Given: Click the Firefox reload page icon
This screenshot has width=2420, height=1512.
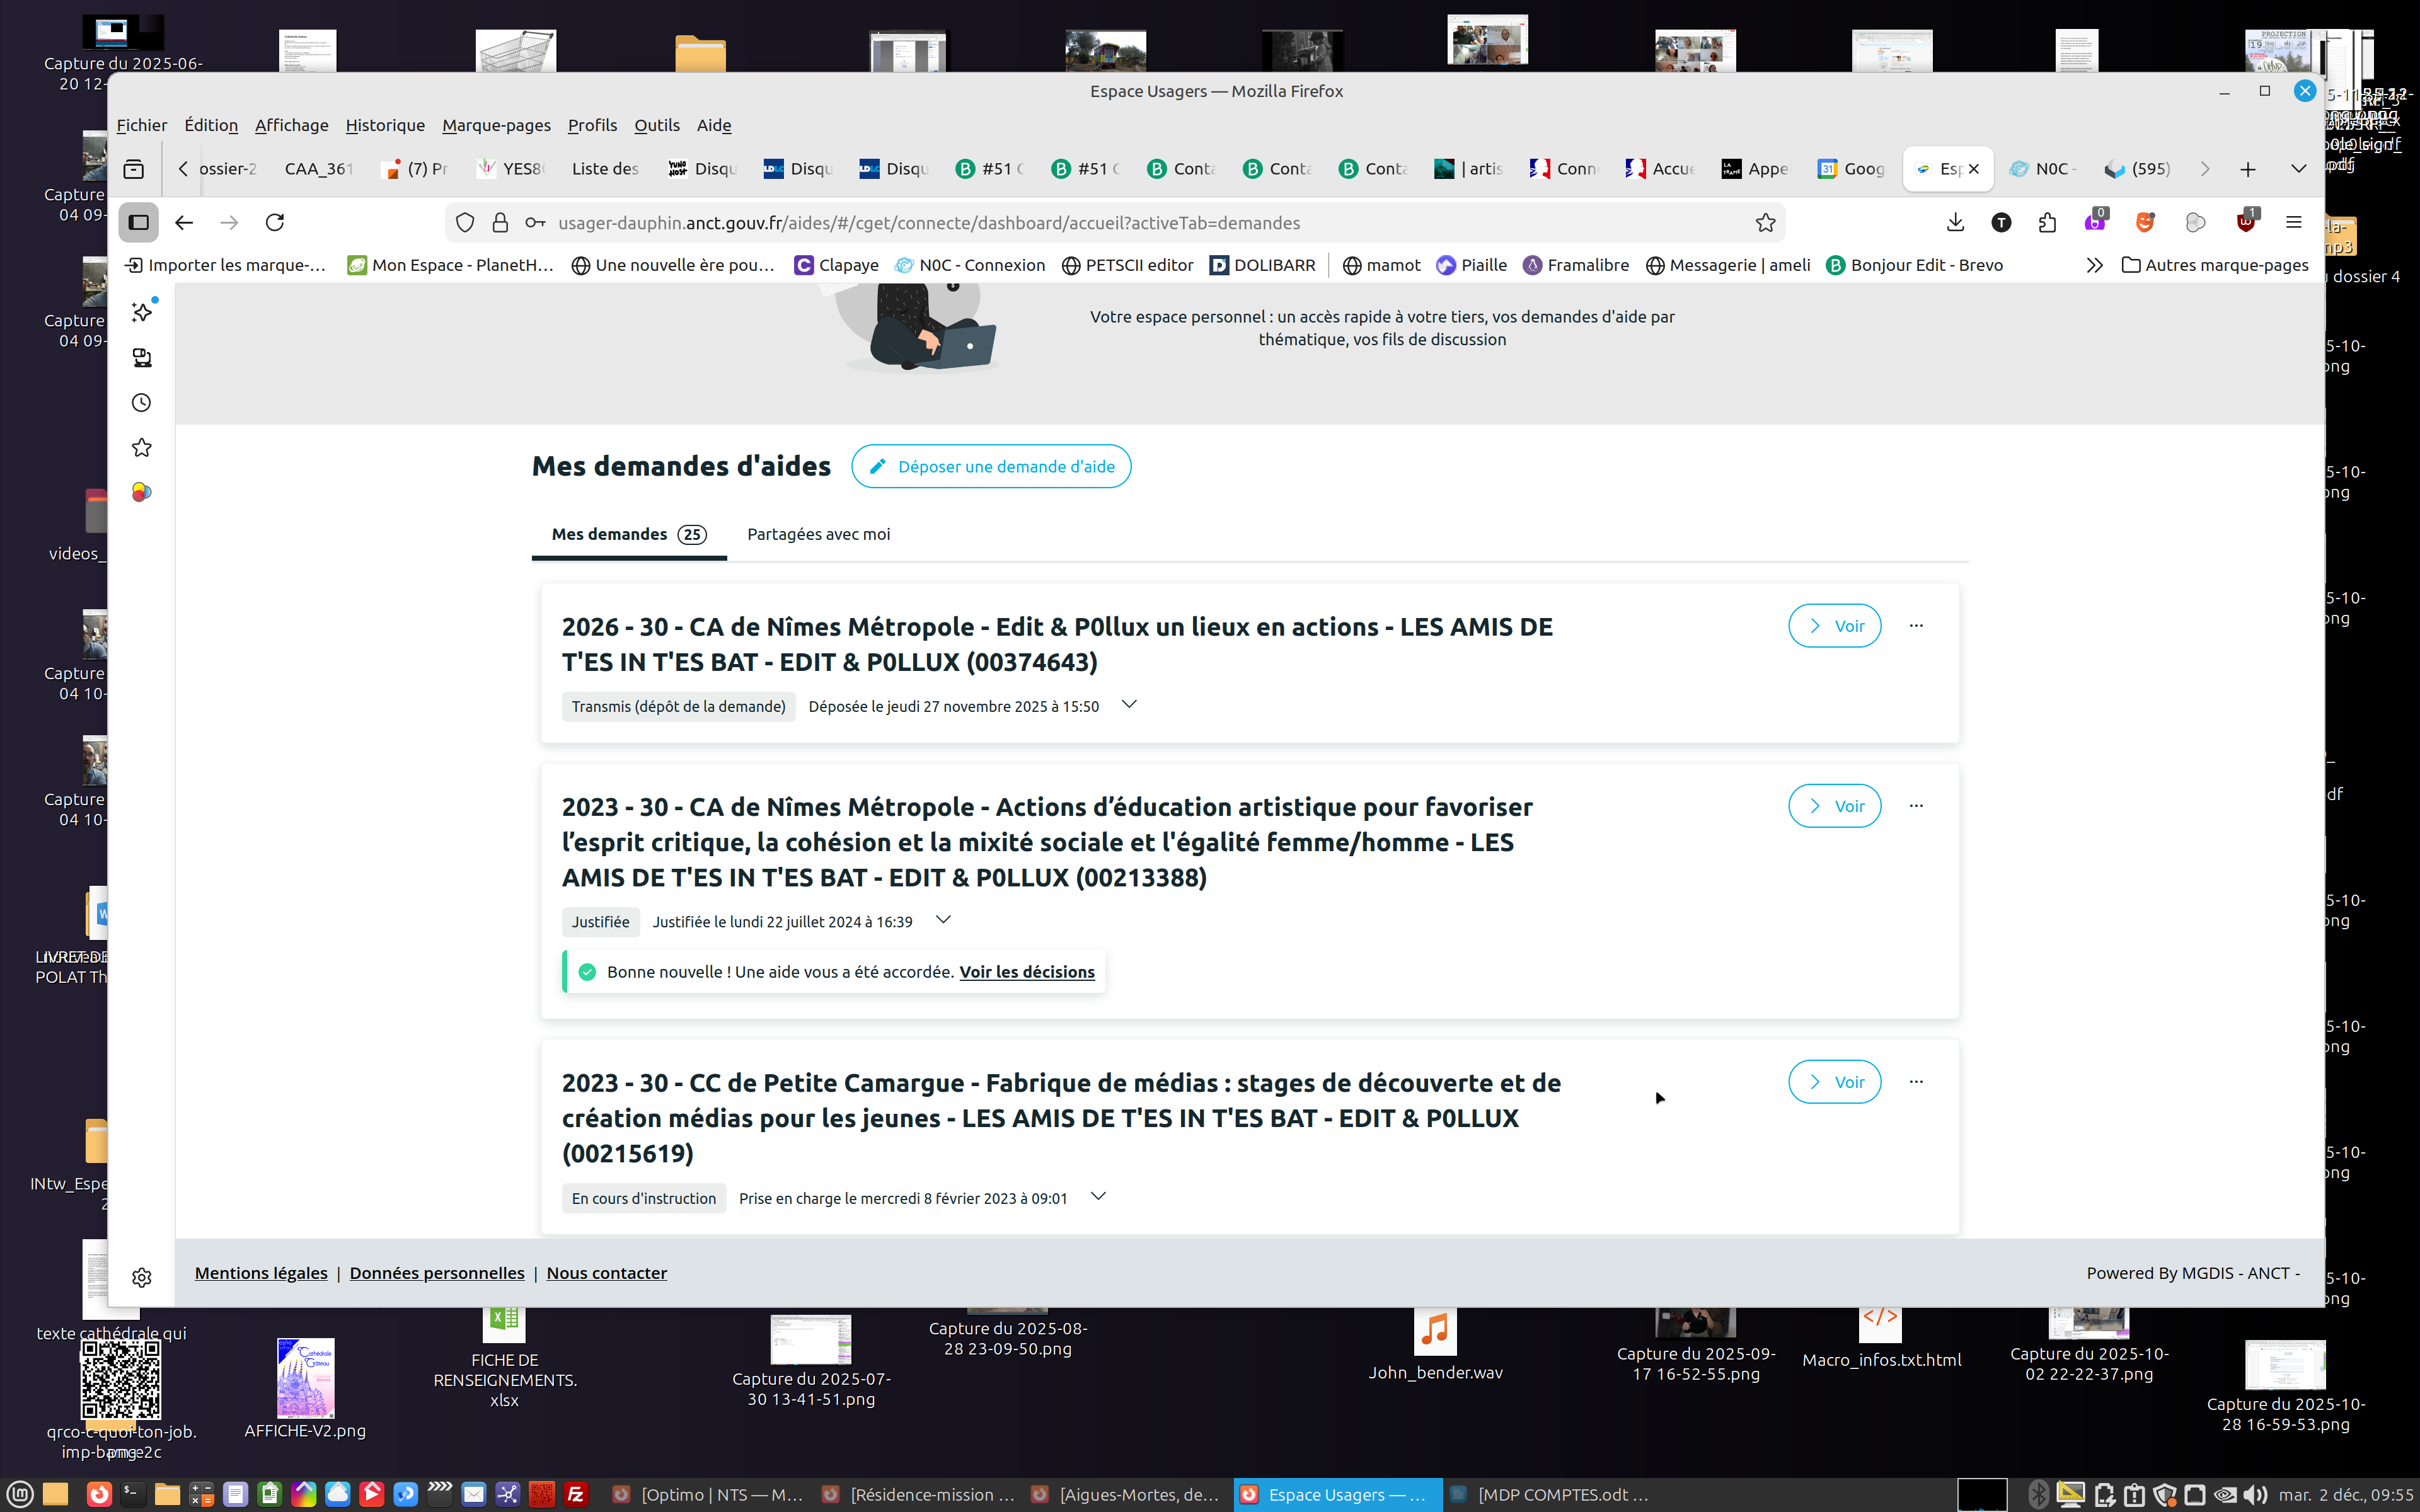Looking at the screenshot, I should (x=275, y=222).
